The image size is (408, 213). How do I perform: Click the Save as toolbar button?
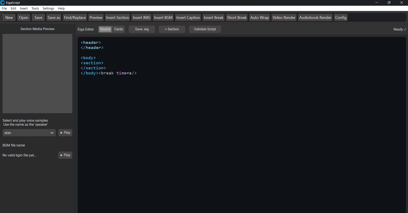54,18
